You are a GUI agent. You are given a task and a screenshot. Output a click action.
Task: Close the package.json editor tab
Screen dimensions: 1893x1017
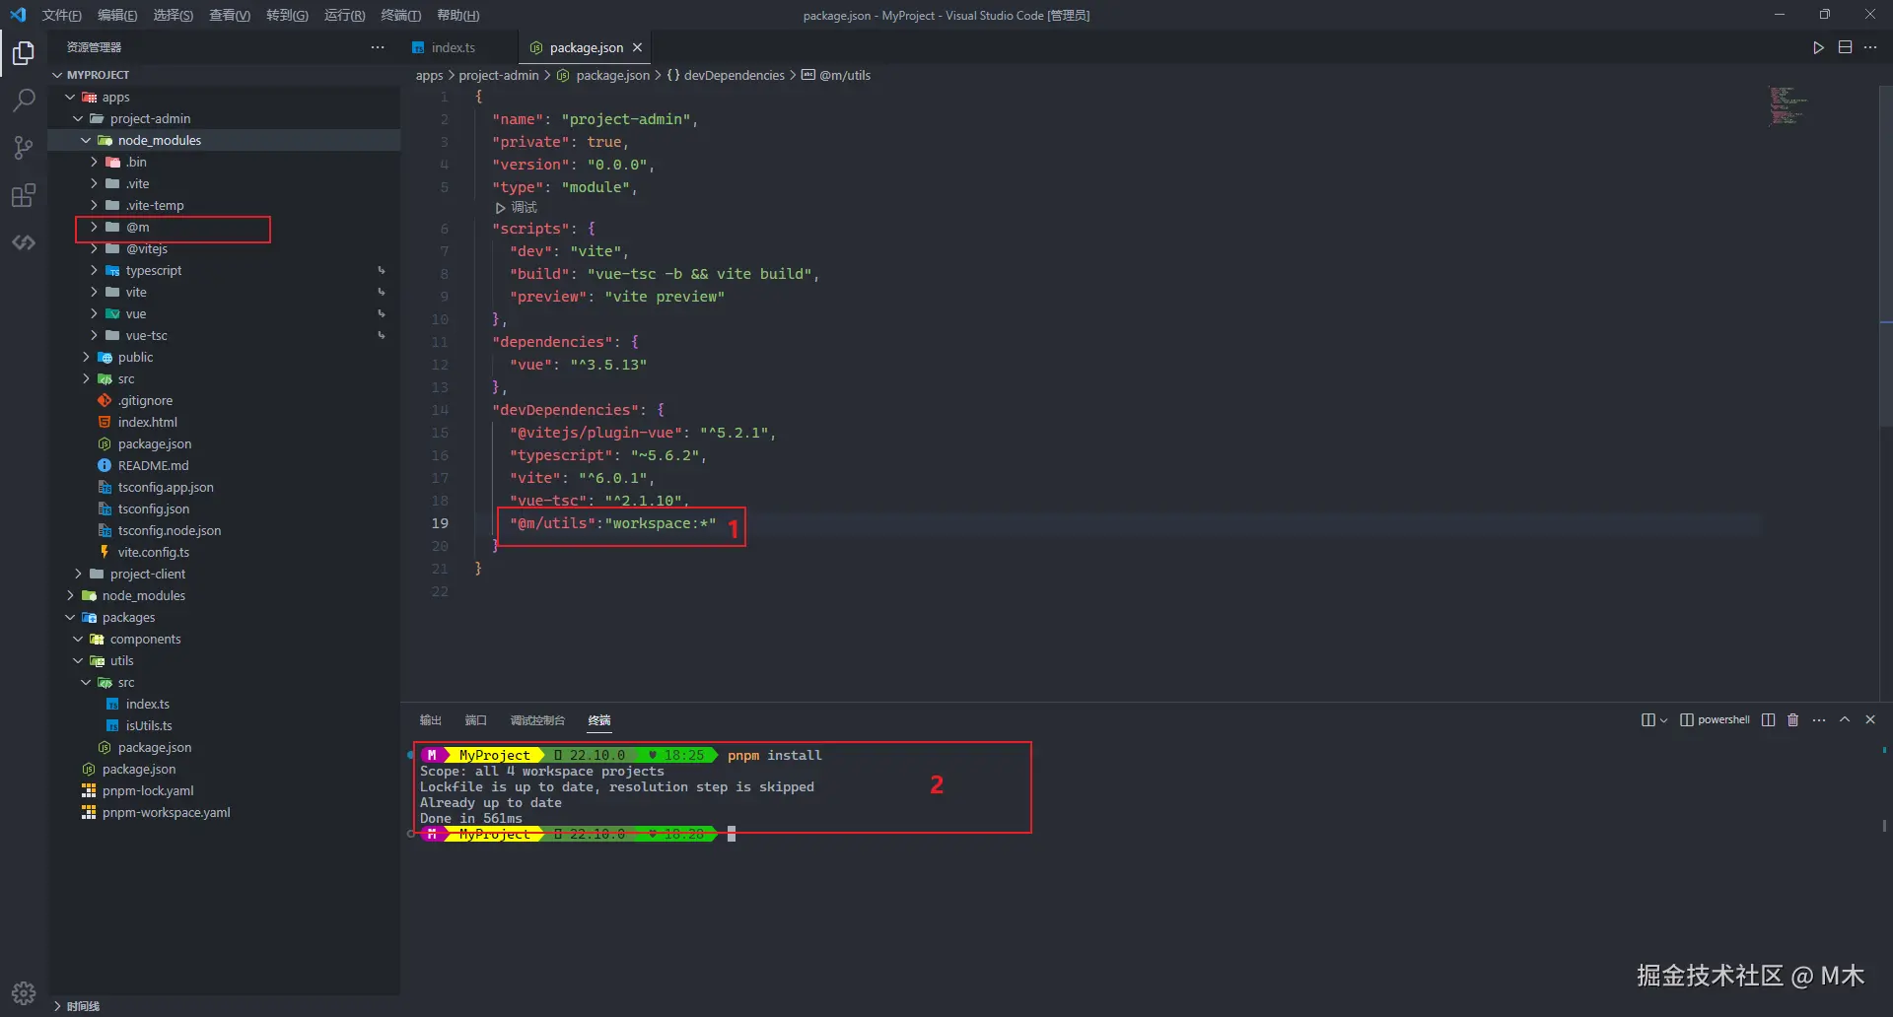click(637, 47)
